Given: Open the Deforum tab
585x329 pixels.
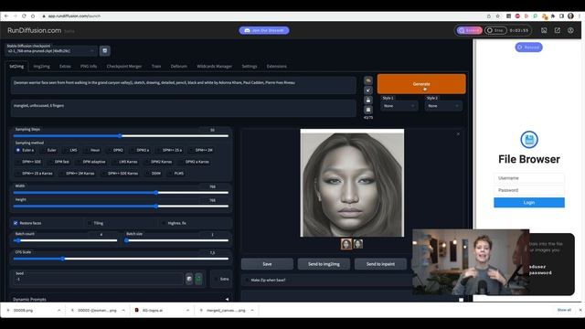Looking at the screenshot, I should (179, 66).
